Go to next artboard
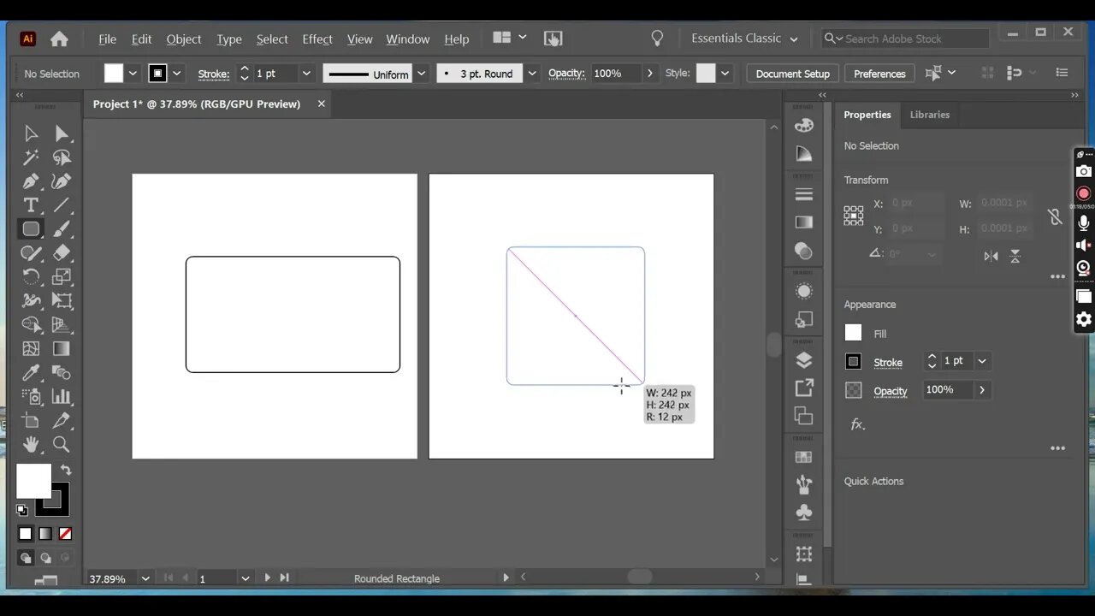 [x=267, y=578]
